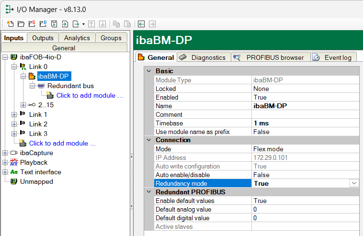
Task: Click the empty Comment value field
Action: [306, 114]
